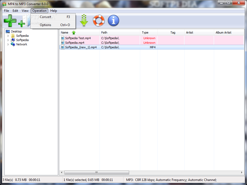Viewport: 247px width, 185px height.
Task: Click the large green Add Files plus icon
Action: (10, 21)
